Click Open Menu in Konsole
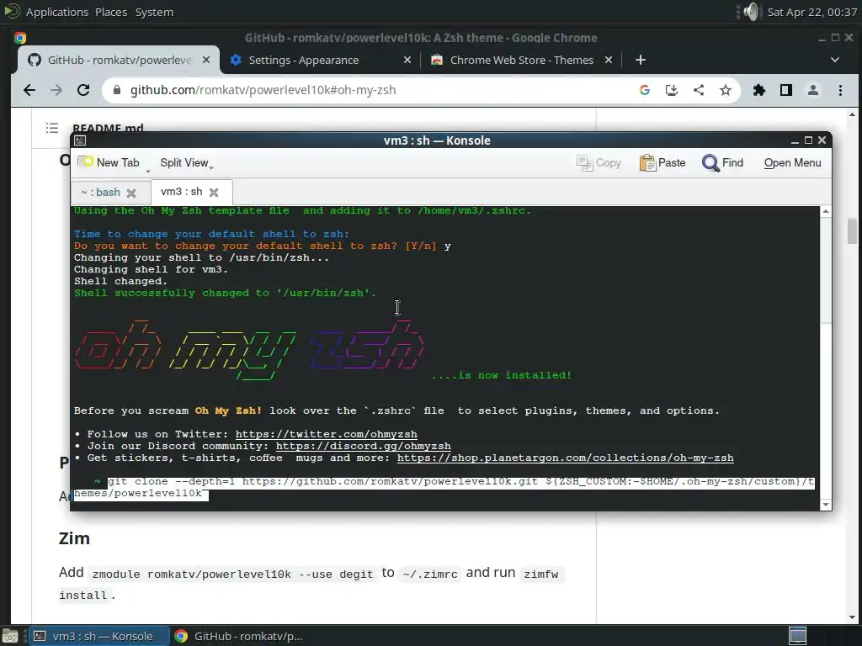The height and width of the screenshot is (646, 862). point(792,163)
